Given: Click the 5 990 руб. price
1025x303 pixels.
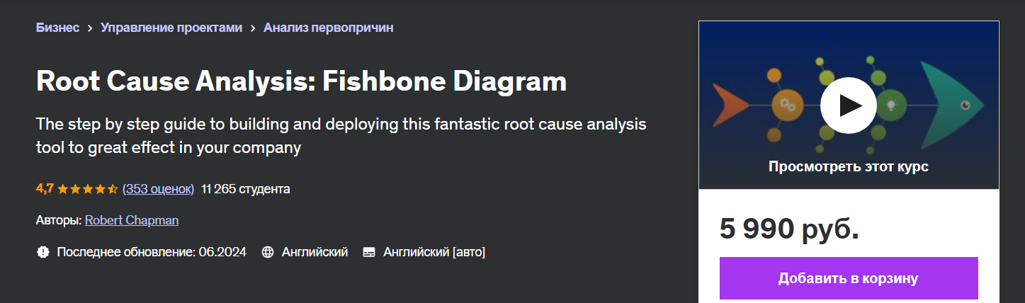Looking at the screenshot, I should pyautogui.click(x=789, y=229).
